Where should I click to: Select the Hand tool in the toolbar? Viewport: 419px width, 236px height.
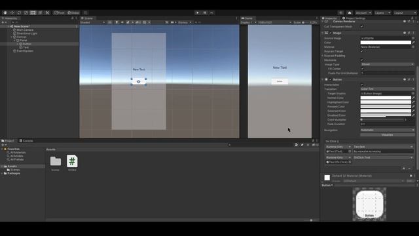pyautogui.click(x=5, y=12)
